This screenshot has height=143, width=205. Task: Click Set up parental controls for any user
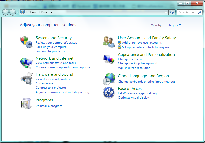(x=146, y=47)
